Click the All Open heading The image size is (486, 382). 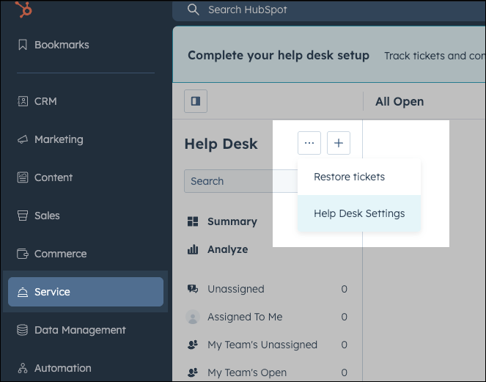coord(400,101)
